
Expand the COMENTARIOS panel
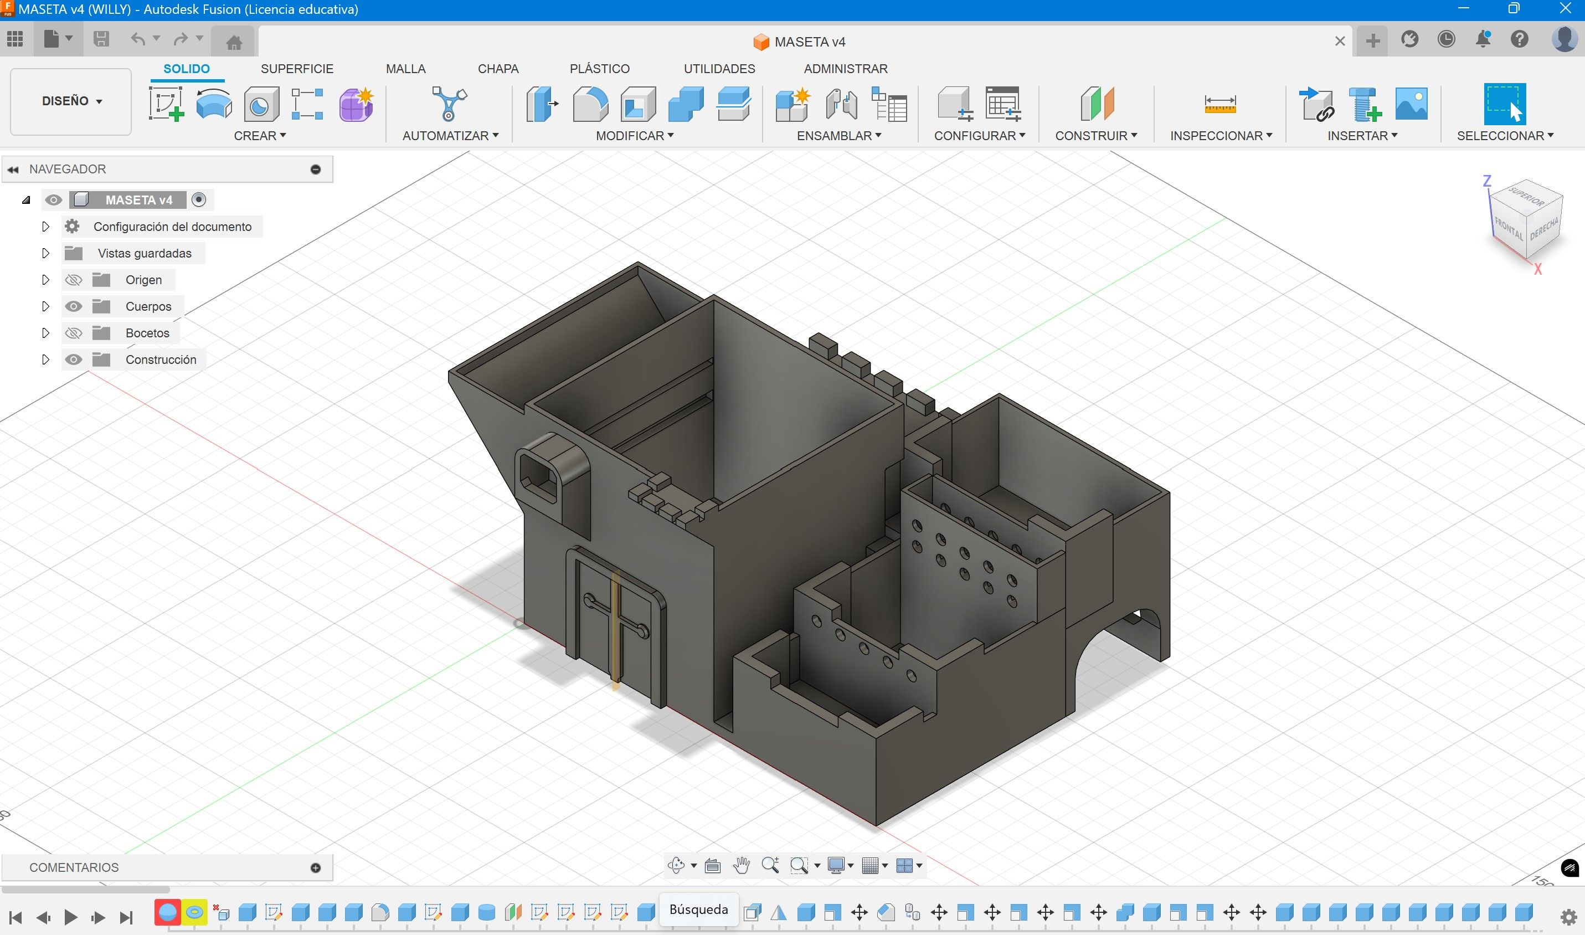coord(316,867)
